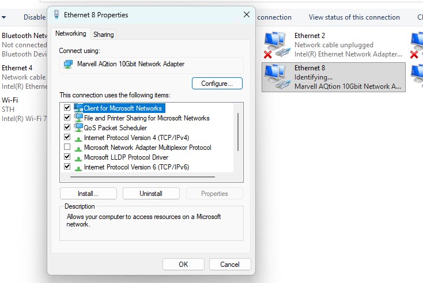The image size is (423, 283).
Task: Click Marvell AQtion 10Gbit Network Adapter field
Action: (x=152, y=65)
